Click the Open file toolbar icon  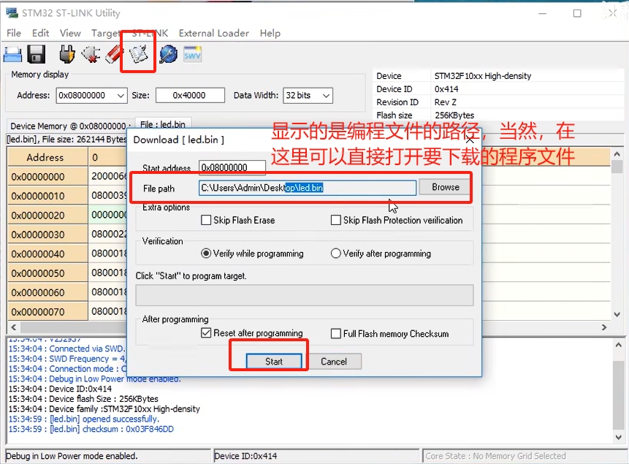point(12,54)
